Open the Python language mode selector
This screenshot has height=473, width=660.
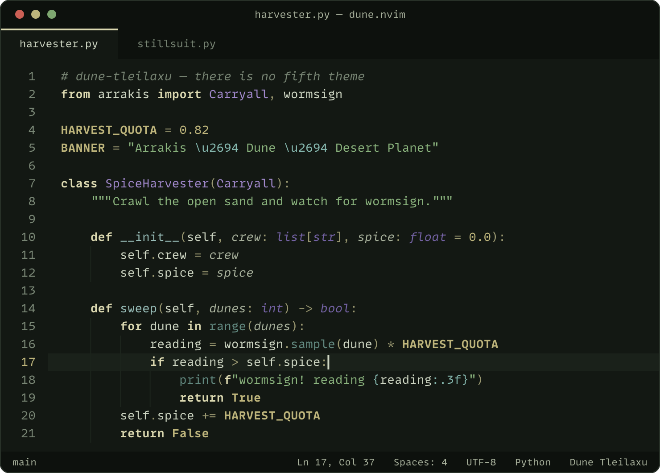[x=533, y=462]
